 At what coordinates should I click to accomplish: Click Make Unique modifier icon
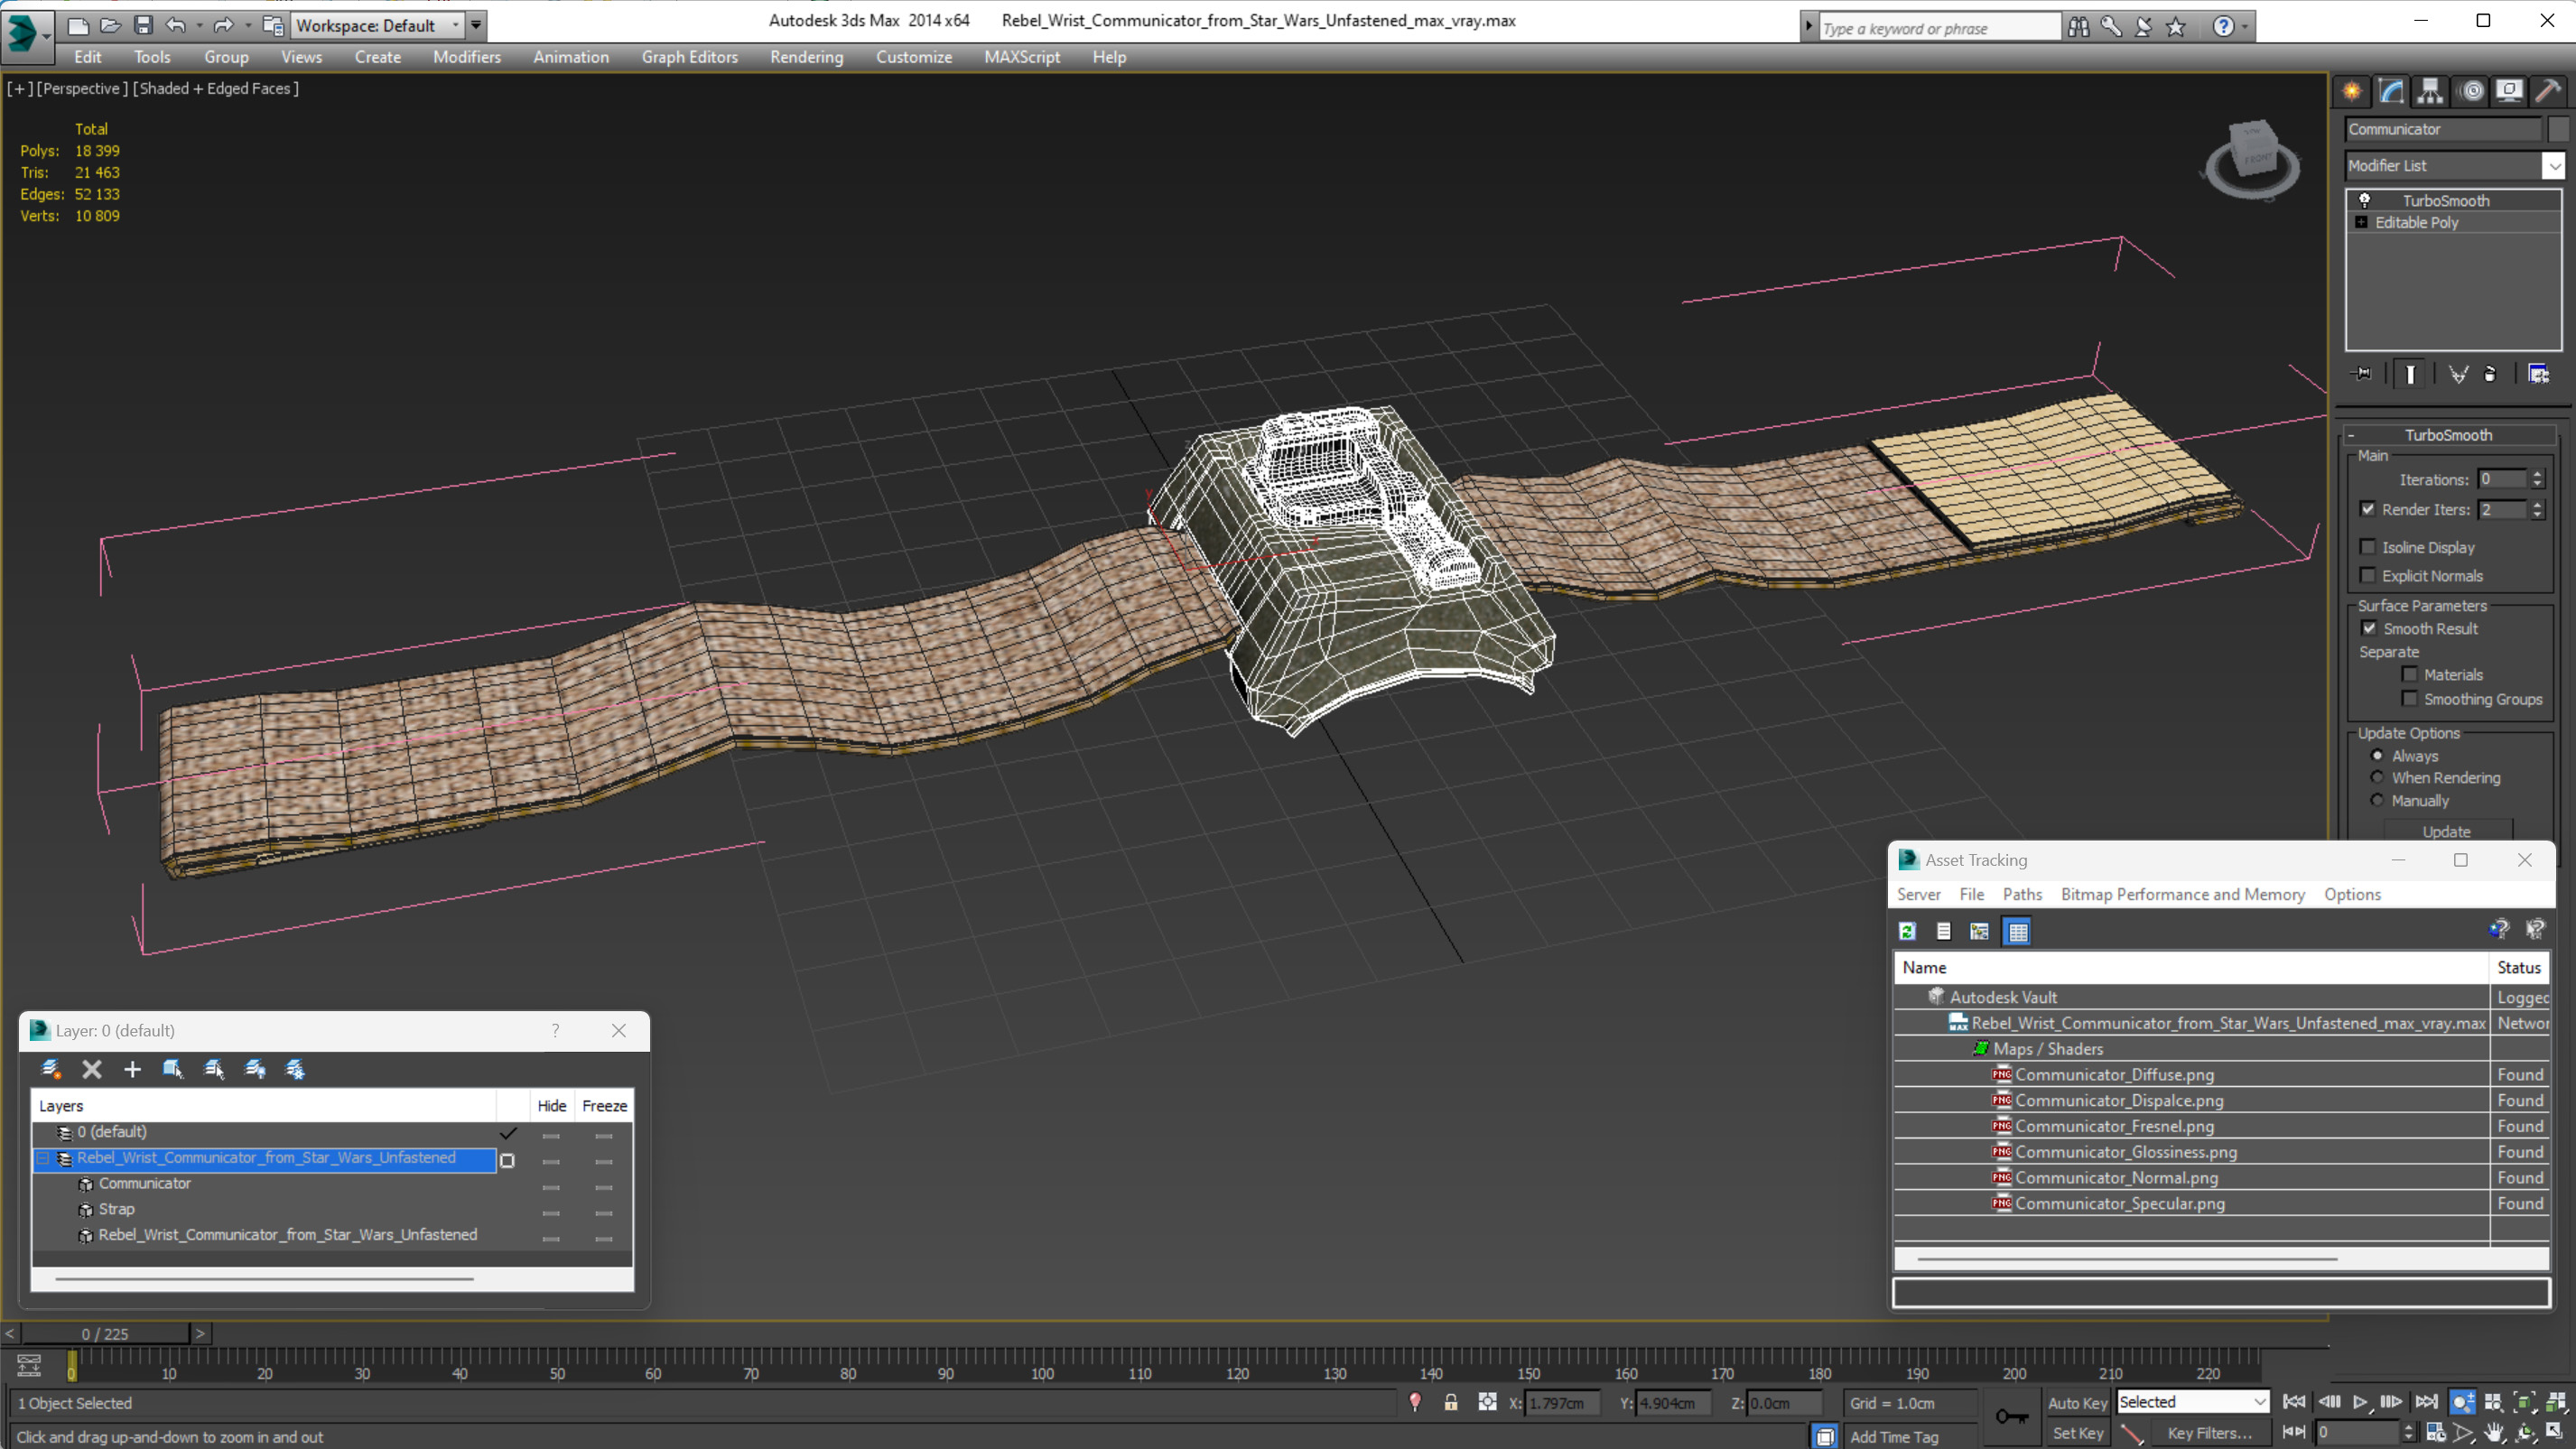click(2458, 374)
